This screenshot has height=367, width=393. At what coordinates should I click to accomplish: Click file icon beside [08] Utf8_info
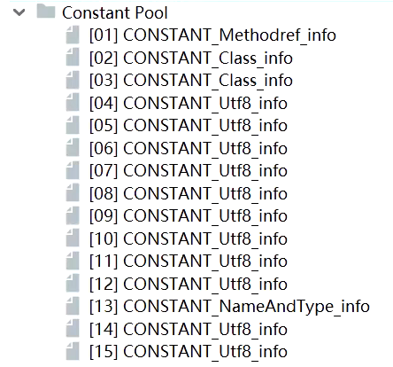[x=73, y=193]
